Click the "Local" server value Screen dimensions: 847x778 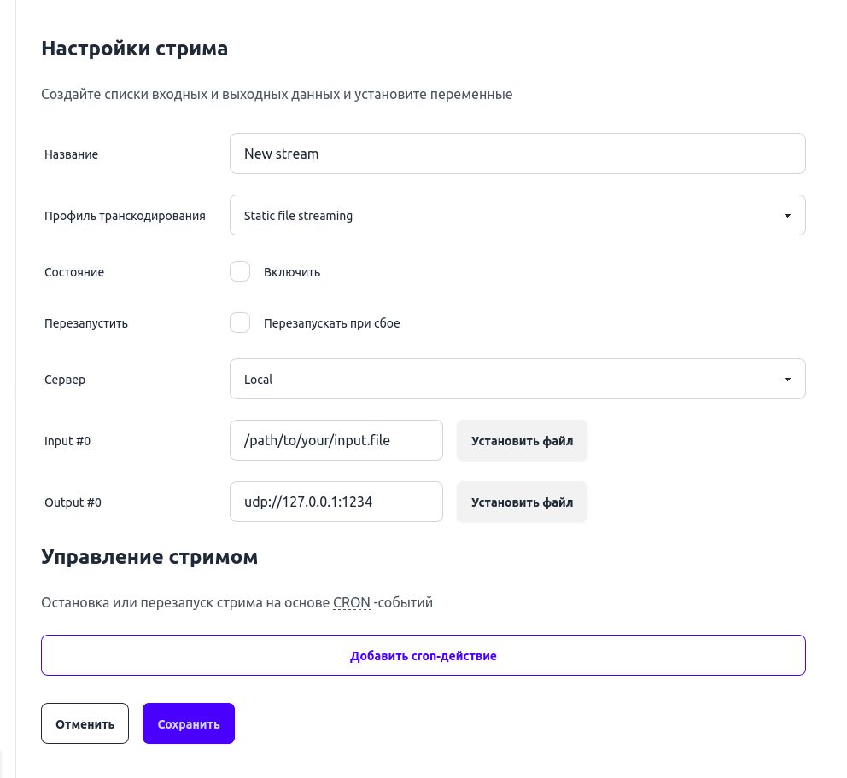tap(258, 379)
